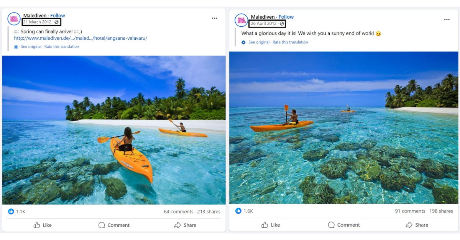460x240 pixels.
Task: Click the blue like reaction icon showing 1.6K
Action: [x=238, y=211]
